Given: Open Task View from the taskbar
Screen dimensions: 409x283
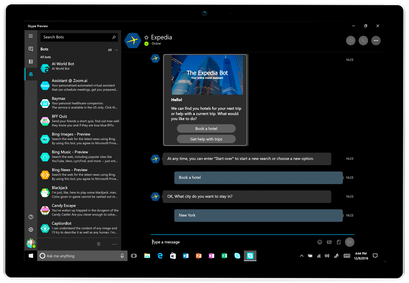Looking at the screenshot, I should pos(134,256).
